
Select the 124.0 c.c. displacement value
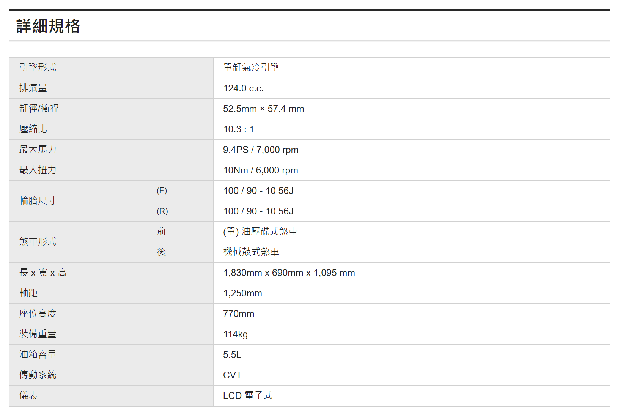[x=243, y=88]
